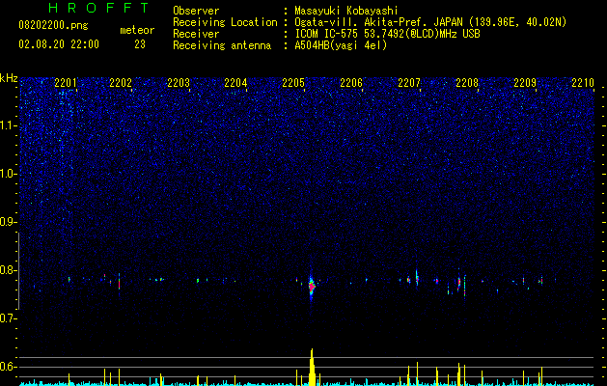Image resolution: width=607 pixels, height=386 pixels.
Task: Click the 1.1 kHz axis label
Action: pyautogui.click(x=9, y=125)
